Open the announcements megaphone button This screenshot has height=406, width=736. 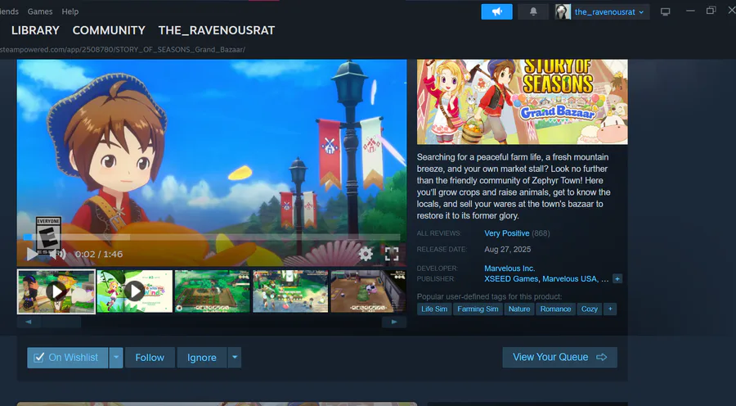click(496, 11)
